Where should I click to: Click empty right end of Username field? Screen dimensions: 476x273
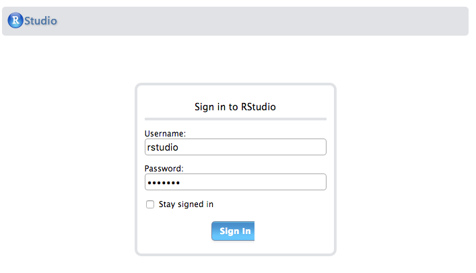pos(296,147)
